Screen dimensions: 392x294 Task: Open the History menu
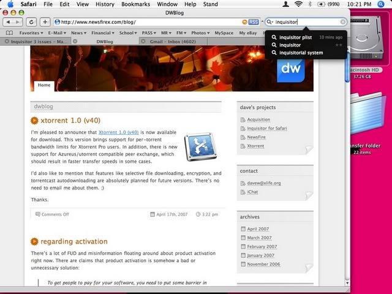pos(105,4)
